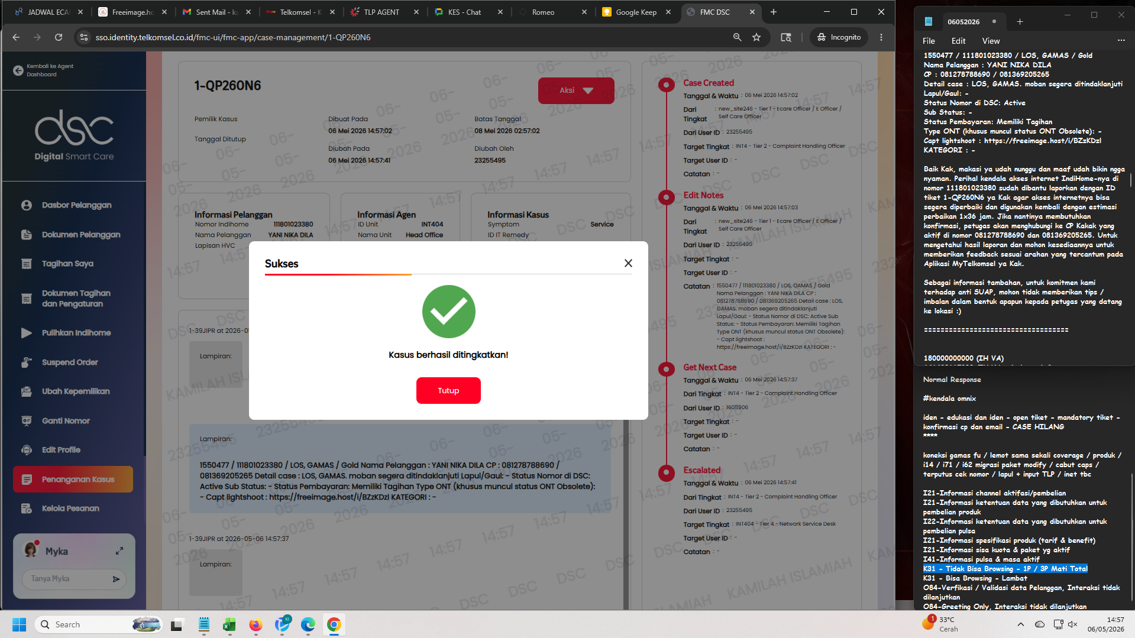Viewport: 1135px width, 638px height.
Task: Open Edit menu in Notepad
Action: click(x=958, y=41)
